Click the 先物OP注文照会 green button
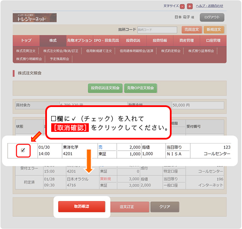 pos(140,88)
